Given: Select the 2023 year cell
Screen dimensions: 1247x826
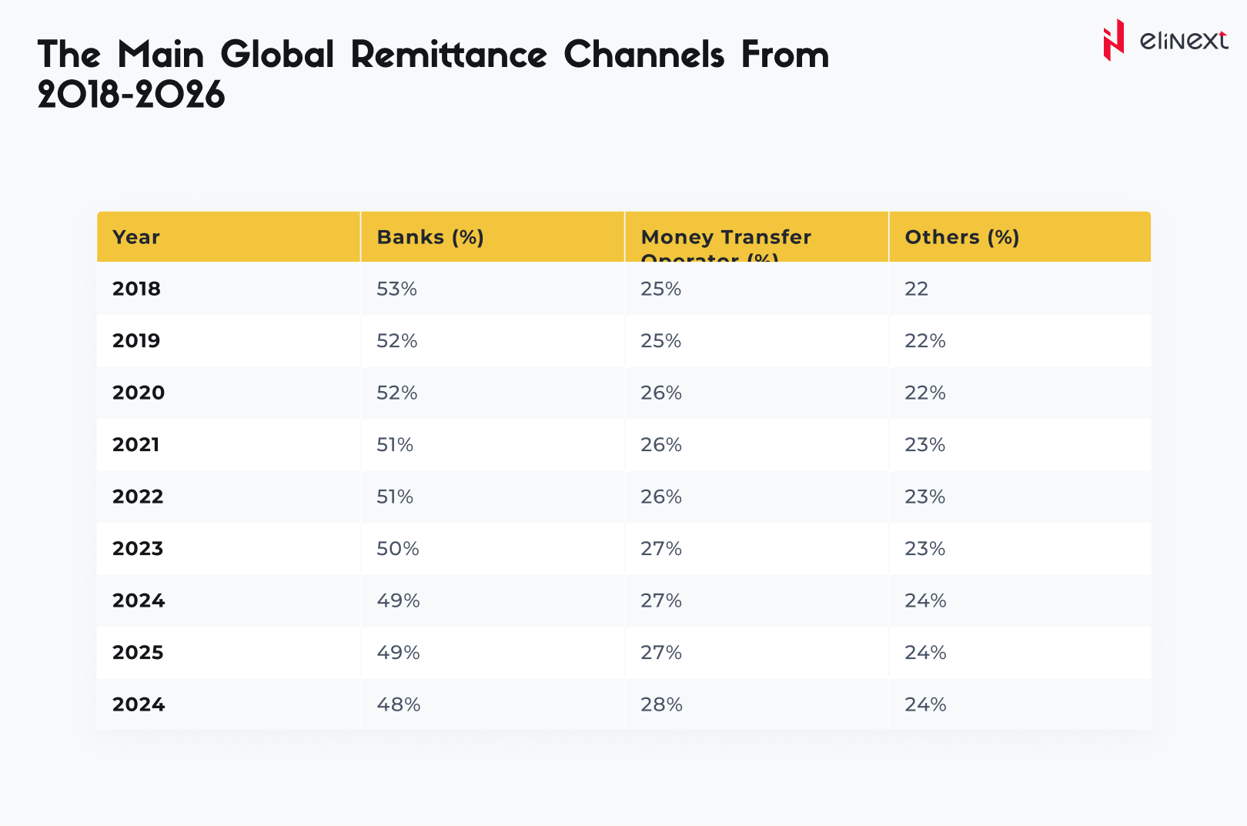Looking at the screenshot, I should [x=138, y=549].
